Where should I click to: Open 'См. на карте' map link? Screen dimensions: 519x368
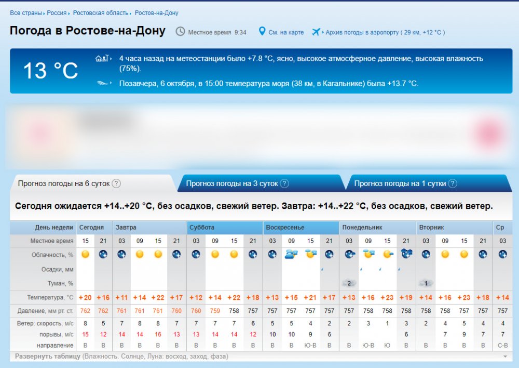(286, 32)
